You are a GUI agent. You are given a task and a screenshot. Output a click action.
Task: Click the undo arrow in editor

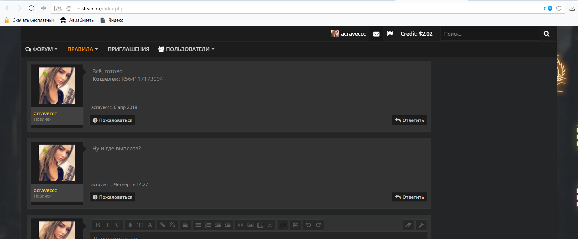coord(308,225)
